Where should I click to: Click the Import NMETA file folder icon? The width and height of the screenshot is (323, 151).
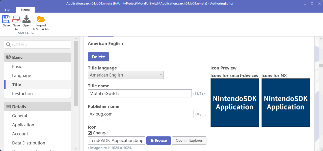coord(41,19)
